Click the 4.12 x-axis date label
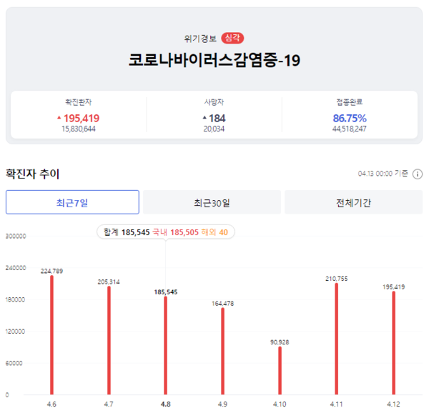This screenshot has height=413, width=429. tap(393, 404)
